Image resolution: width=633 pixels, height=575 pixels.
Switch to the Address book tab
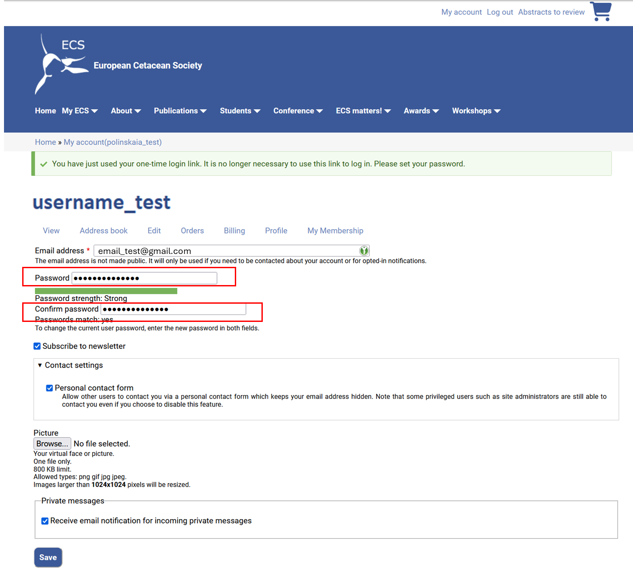(103, 231)
